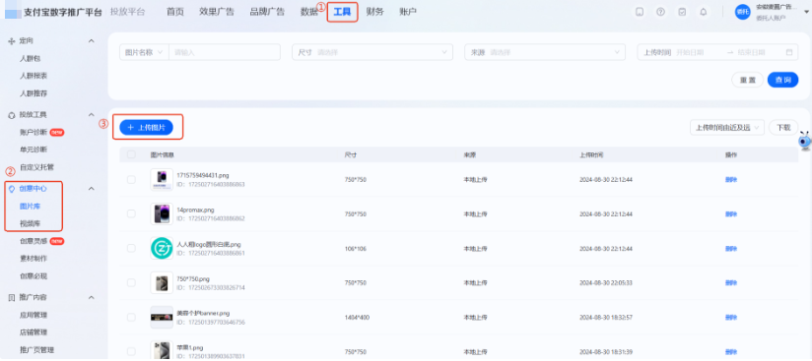Open the 750*750.png thumbnail
Screen dimensions: 812x361
pos(162,283)
